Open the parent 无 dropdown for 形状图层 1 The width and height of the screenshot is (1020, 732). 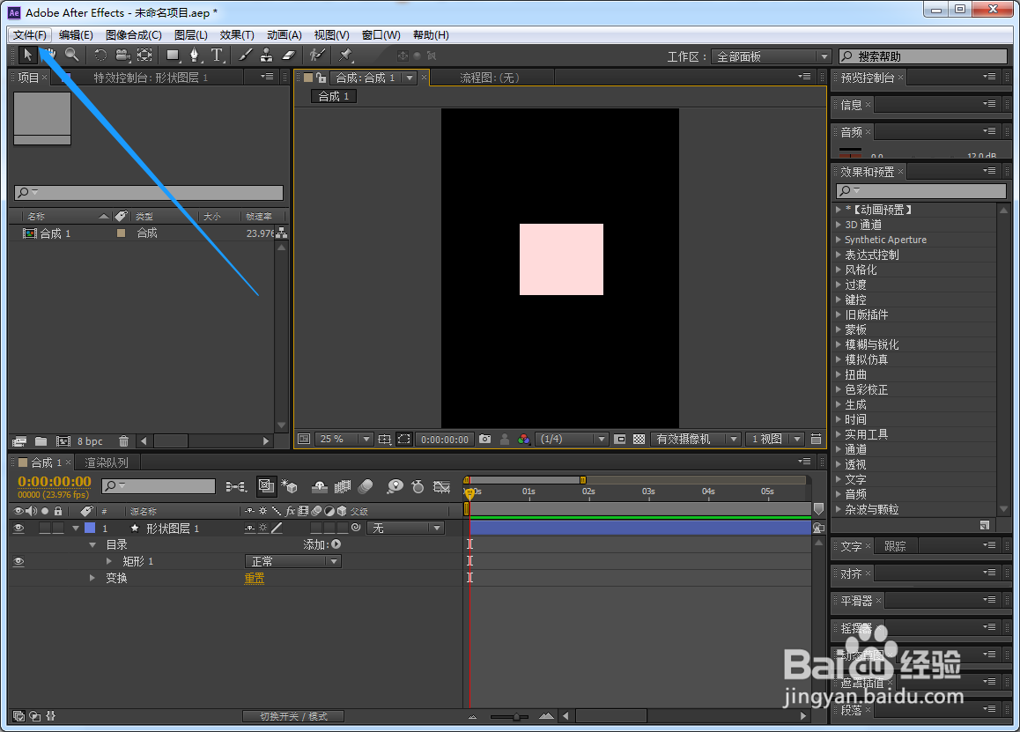405,529
